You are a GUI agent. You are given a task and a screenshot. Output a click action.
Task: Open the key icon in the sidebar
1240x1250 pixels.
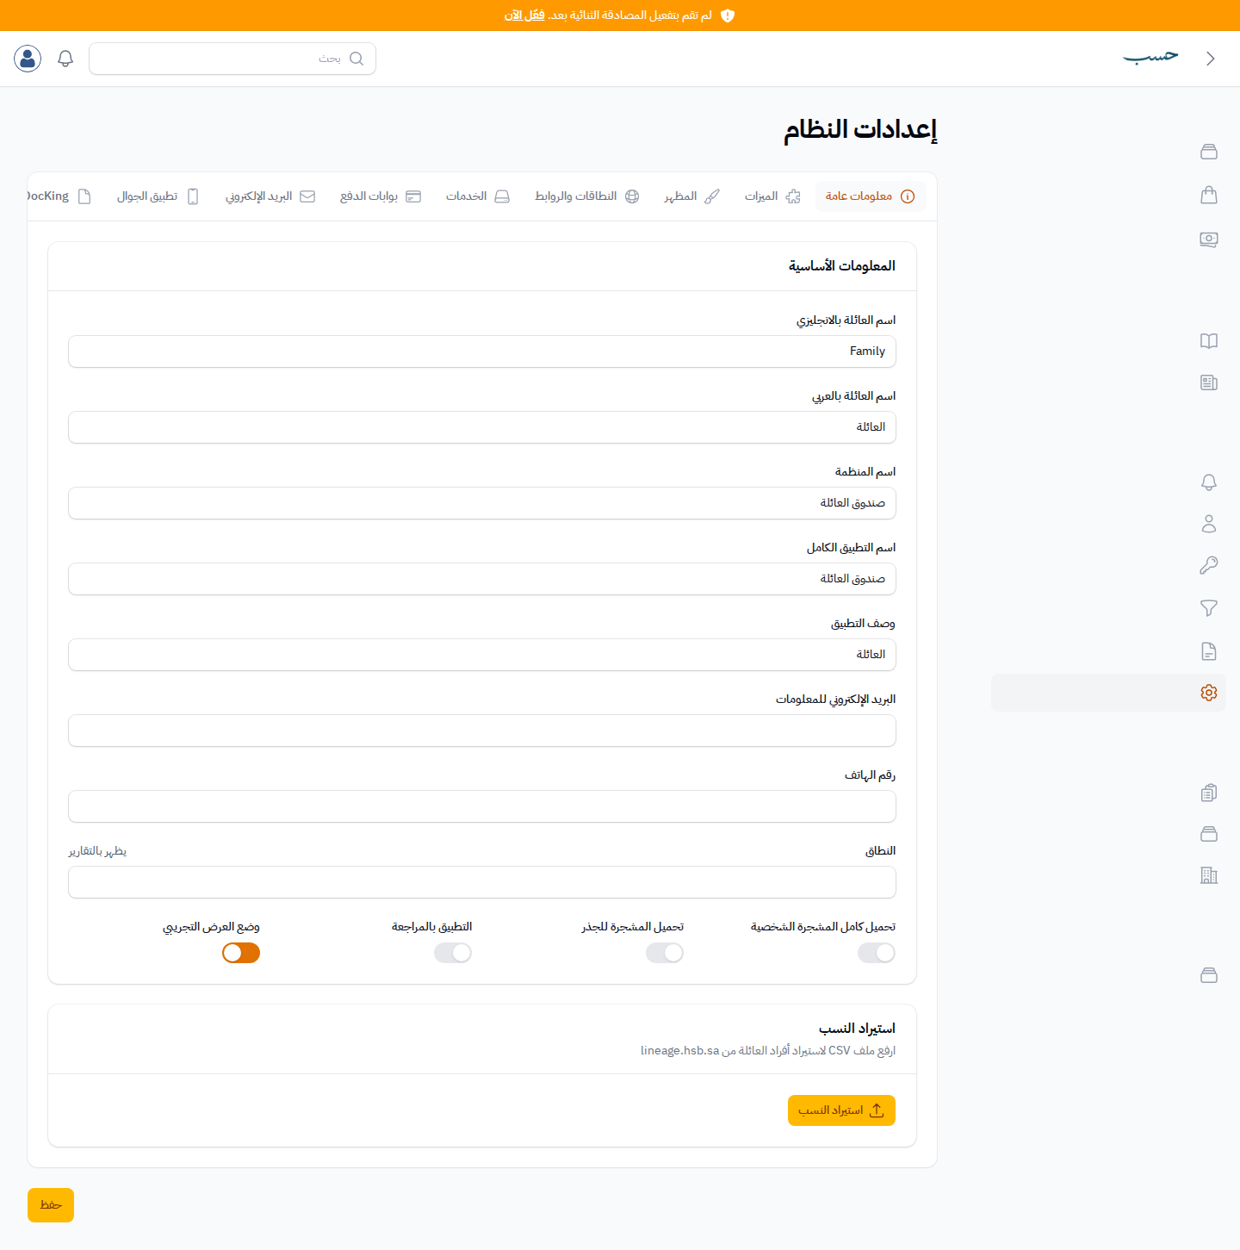click(x=1209, y=565)
